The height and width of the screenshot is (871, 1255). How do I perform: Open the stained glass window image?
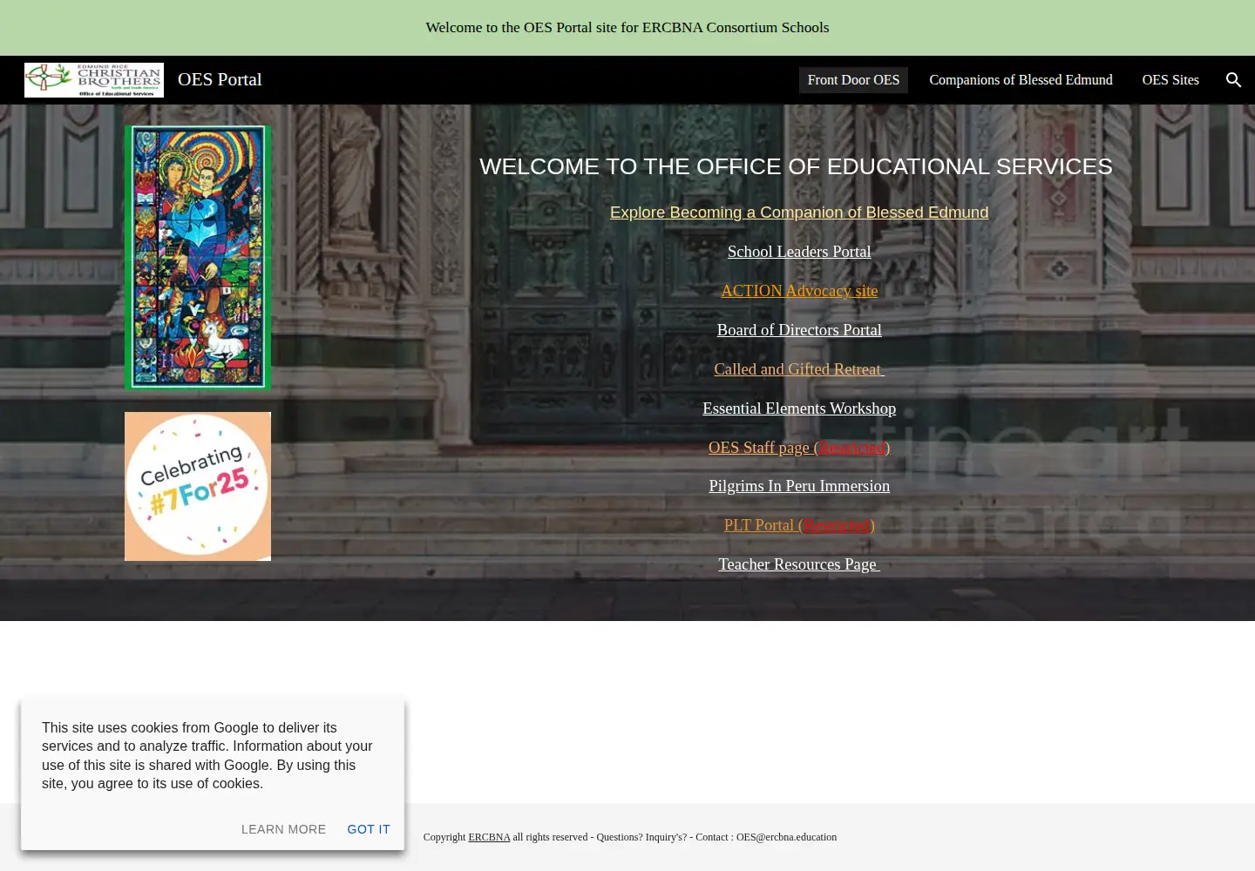click(198, 257)
